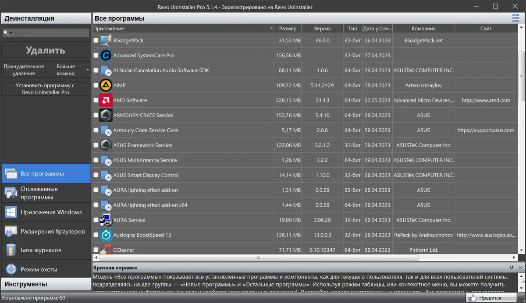Close the Краткая справка help panel
Screen dimensions: 526x303
tap(520, 267)
